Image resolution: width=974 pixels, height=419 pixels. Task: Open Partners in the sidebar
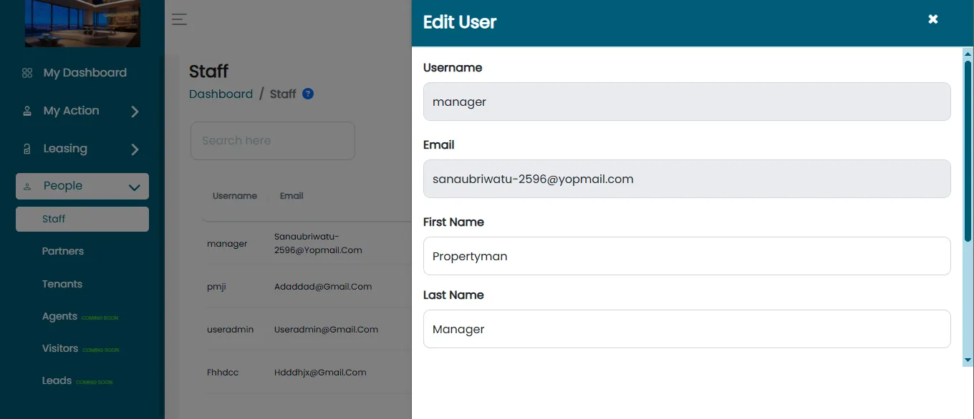click(x=63, y=251)
